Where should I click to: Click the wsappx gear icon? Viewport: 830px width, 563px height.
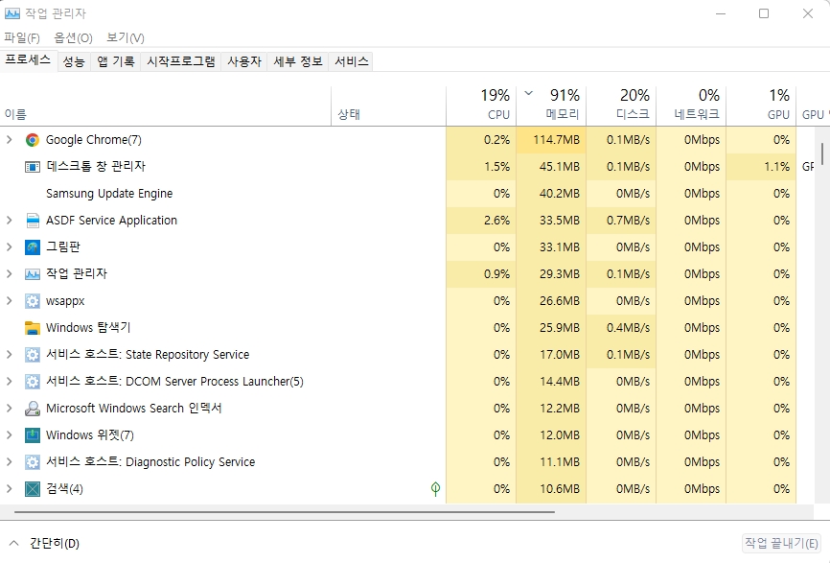click(x=33, y=301)
